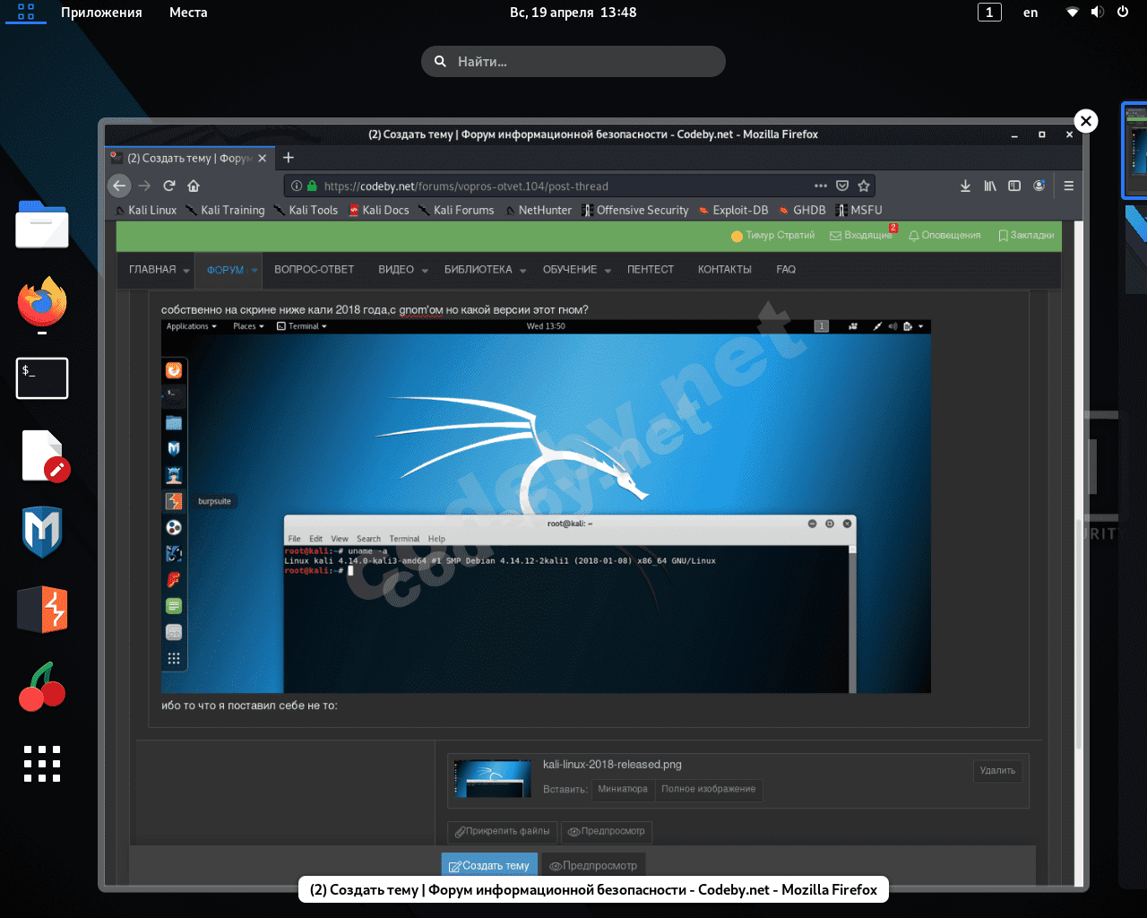Open Burp Suite from the dock
The image size is (1147, 918).
(42, 609)
